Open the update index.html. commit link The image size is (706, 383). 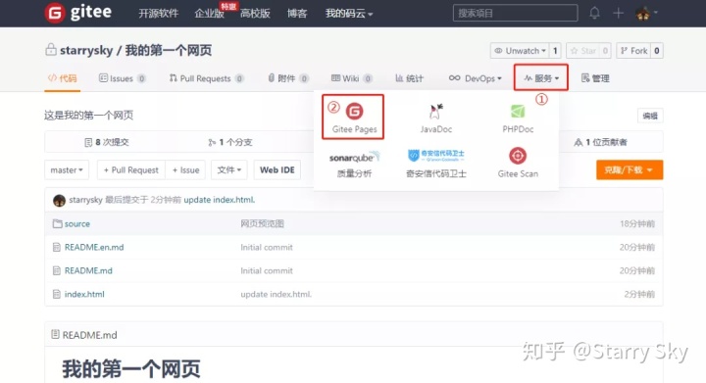pos(220,200)
